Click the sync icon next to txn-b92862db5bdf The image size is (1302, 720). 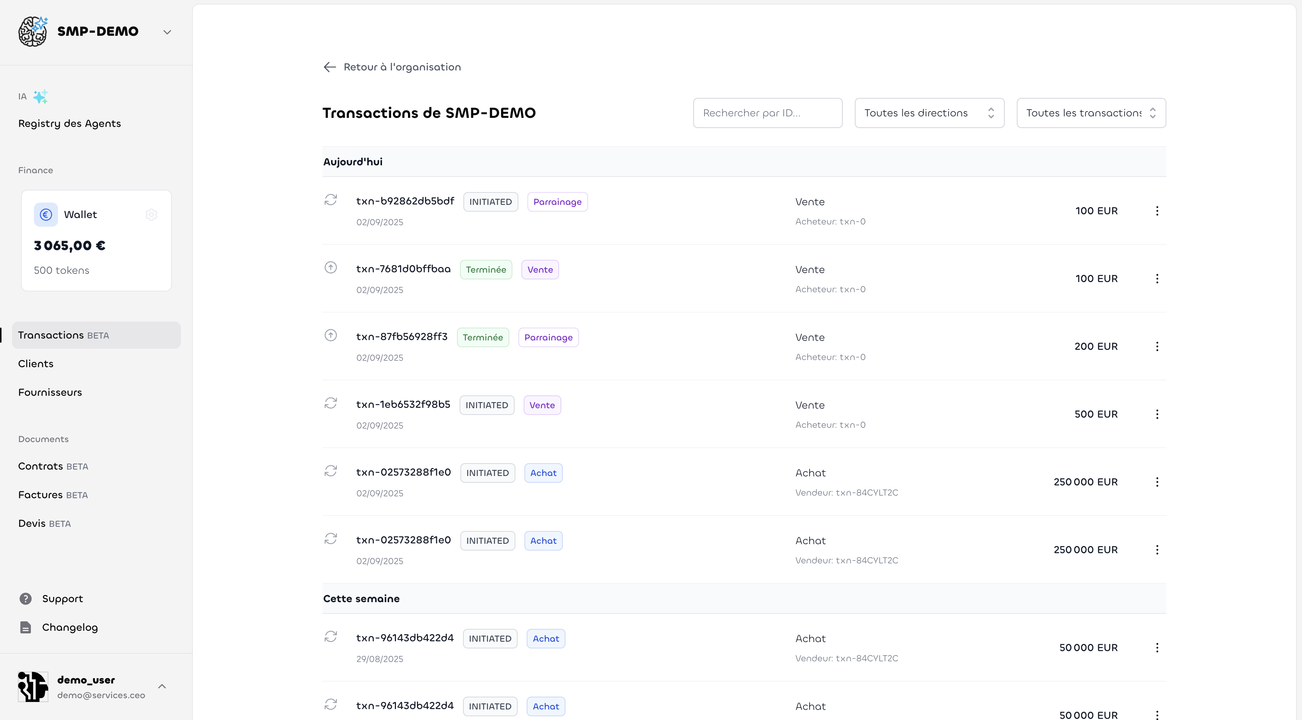coord(331,200)
